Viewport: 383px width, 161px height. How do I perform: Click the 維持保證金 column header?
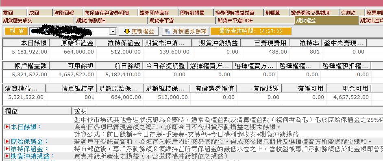(x=120, y=43)
